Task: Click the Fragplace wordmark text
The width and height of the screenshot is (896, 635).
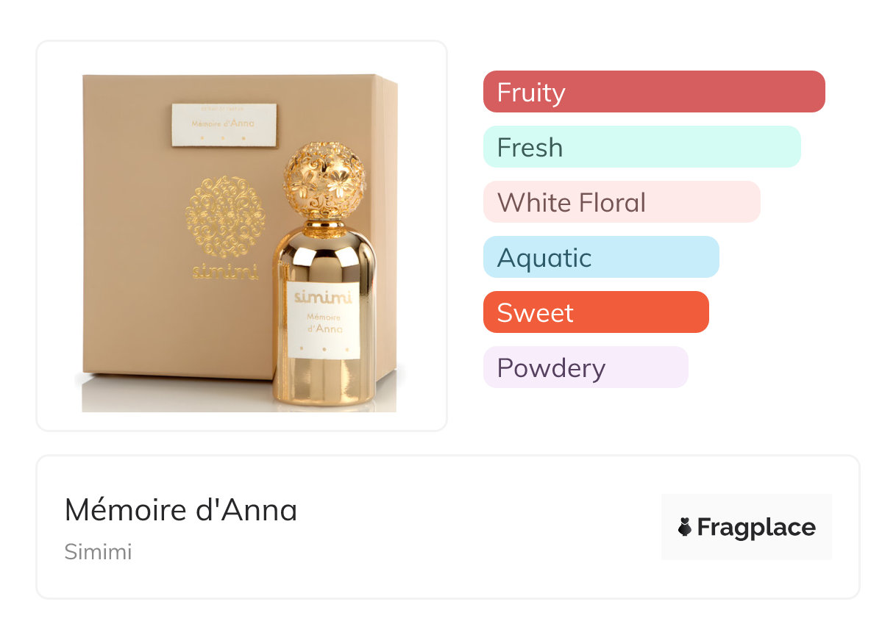Action: tap(756, 528)
